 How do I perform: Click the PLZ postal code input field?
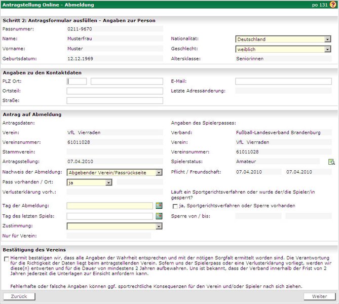(77, 81)
